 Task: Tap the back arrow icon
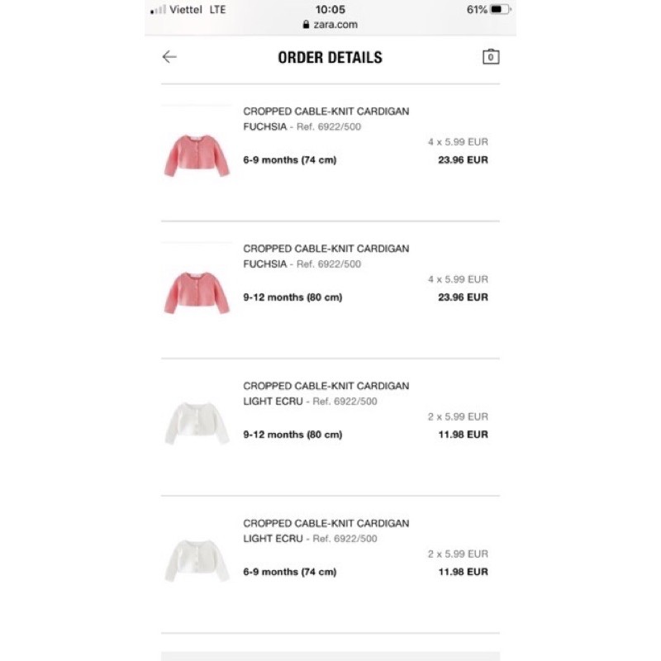(169, 56)
